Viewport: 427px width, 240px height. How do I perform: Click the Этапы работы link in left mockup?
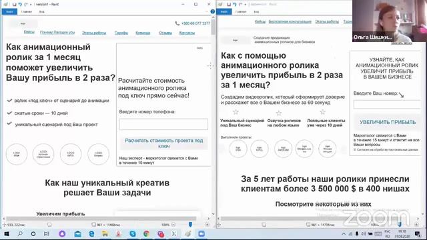coord(94,33)
